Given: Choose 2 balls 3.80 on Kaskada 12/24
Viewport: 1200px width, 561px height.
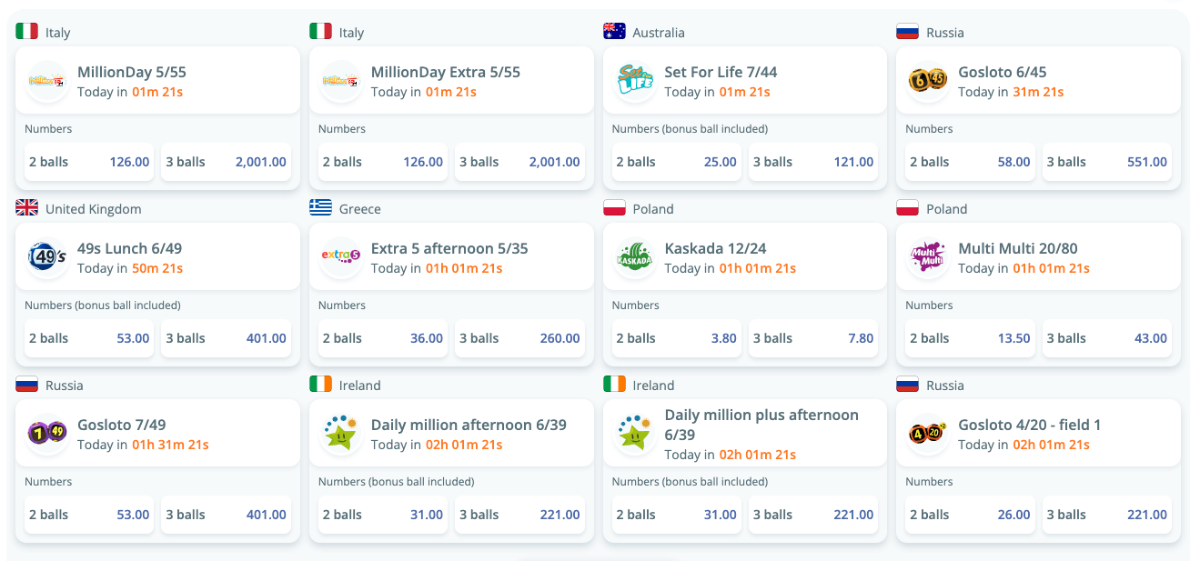Looking at the screenshot, I should (x=677, y=338).
